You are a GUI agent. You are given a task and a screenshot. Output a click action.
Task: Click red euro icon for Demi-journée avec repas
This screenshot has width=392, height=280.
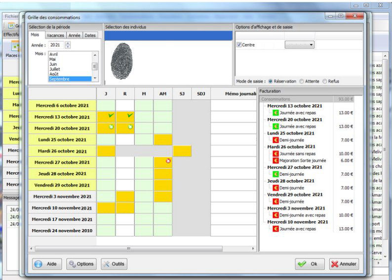pyautogui.click(x=275, y=215)
